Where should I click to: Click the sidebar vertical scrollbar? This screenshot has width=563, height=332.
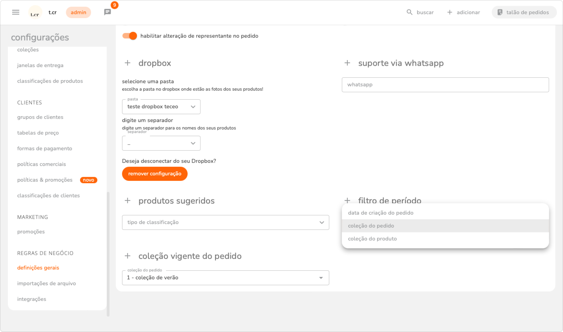coord(108,253)
